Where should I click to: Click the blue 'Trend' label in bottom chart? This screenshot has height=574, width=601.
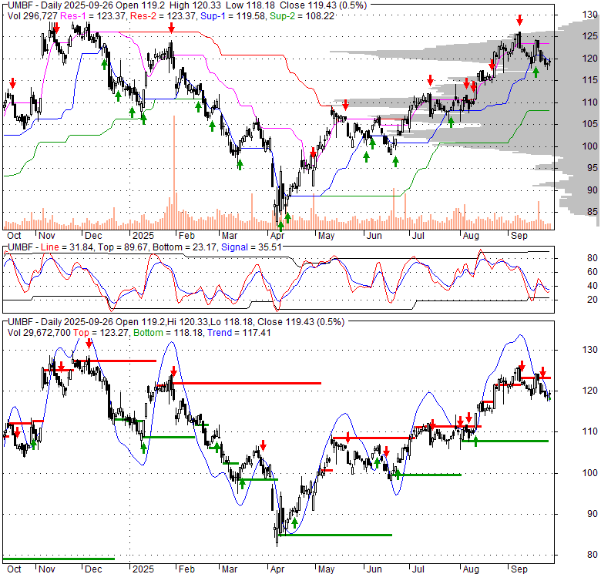point(220,333)
